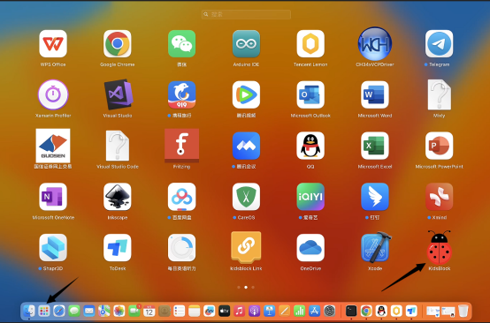Viewport: 490px width, 323px height.
Task: Open OneDrive
Action: 310,248
